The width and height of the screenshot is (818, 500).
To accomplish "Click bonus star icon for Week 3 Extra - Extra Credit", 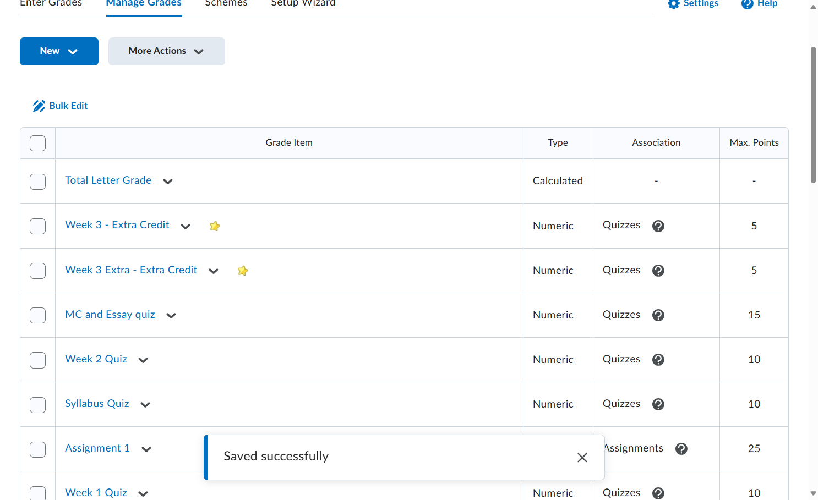I will [x=243, y=271].
